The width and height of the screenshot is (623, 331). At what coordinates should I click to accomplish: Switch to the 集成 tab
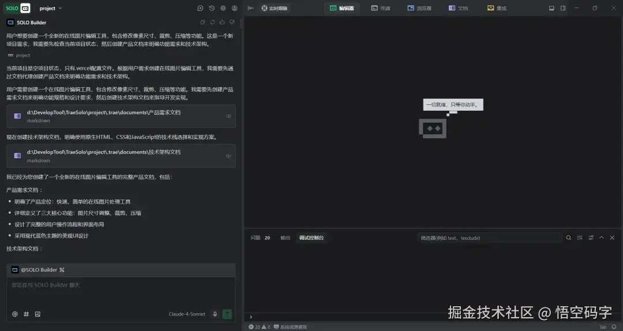click(497, 8)
